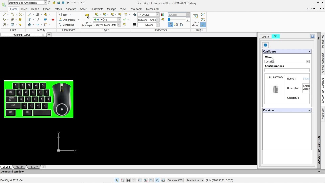Click the green checkmark activate layer icon

click(124, 20)
